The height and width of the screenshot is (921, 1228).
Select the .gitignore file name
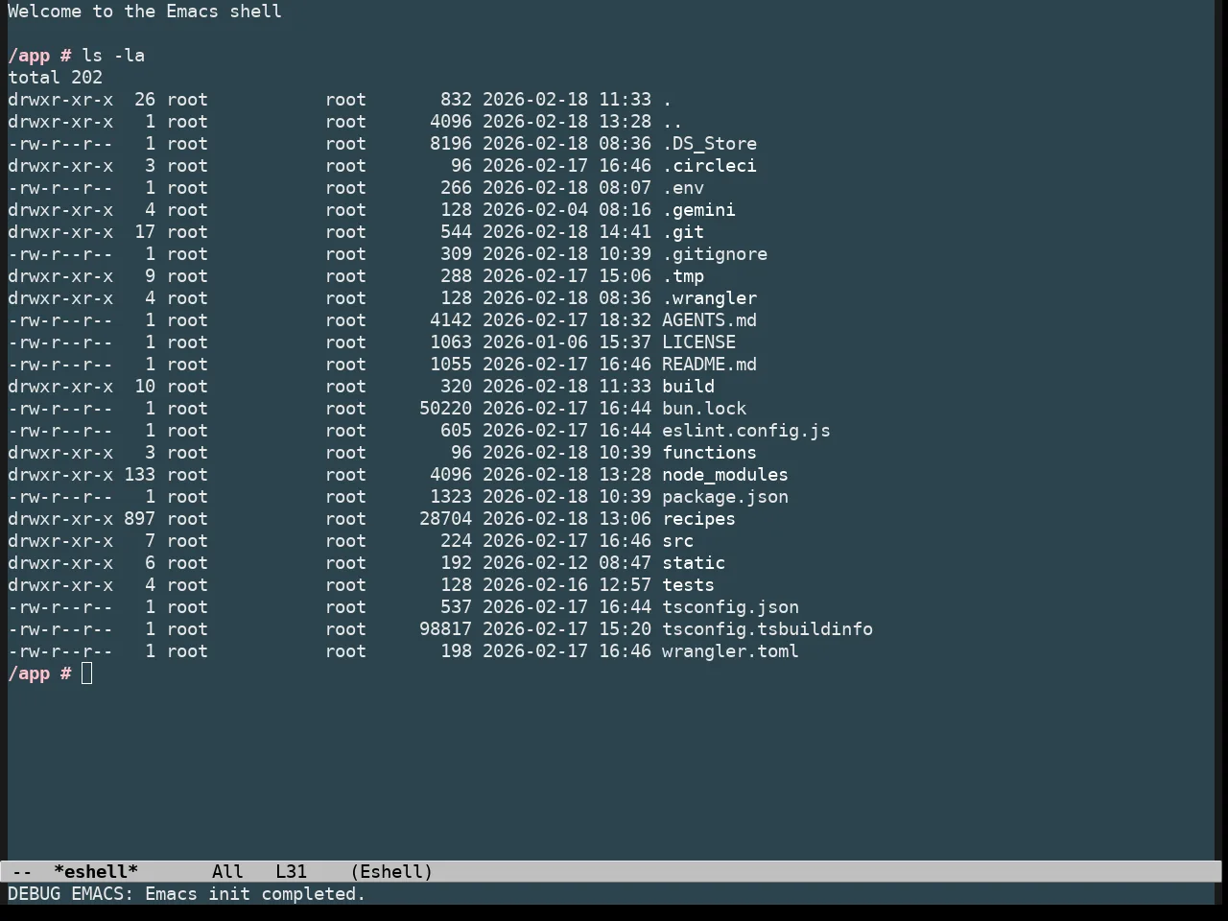point(715,254)
